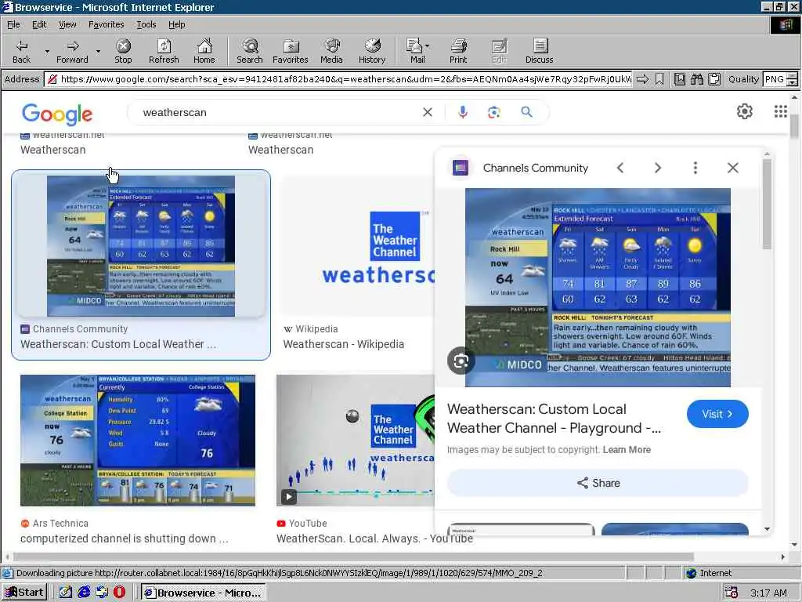The width and height of the screenshot is (802, 602).
Task: Open the College Station weatherscan thumbnail
Action: pyautogui.click(x=138, y=441)
